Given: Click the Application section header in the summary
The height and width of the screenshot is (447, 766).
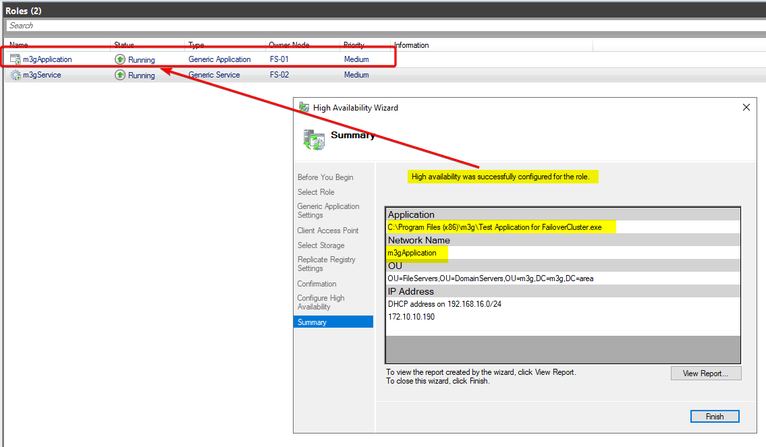Looking at the screenshot, I should tap(563, 214).
